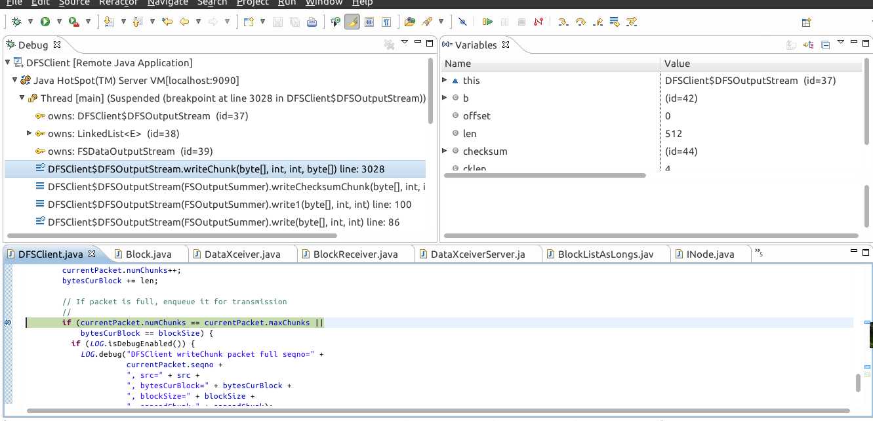Click Step Return icon
This screenshot has height=421, width=873.
pos(597,22)
